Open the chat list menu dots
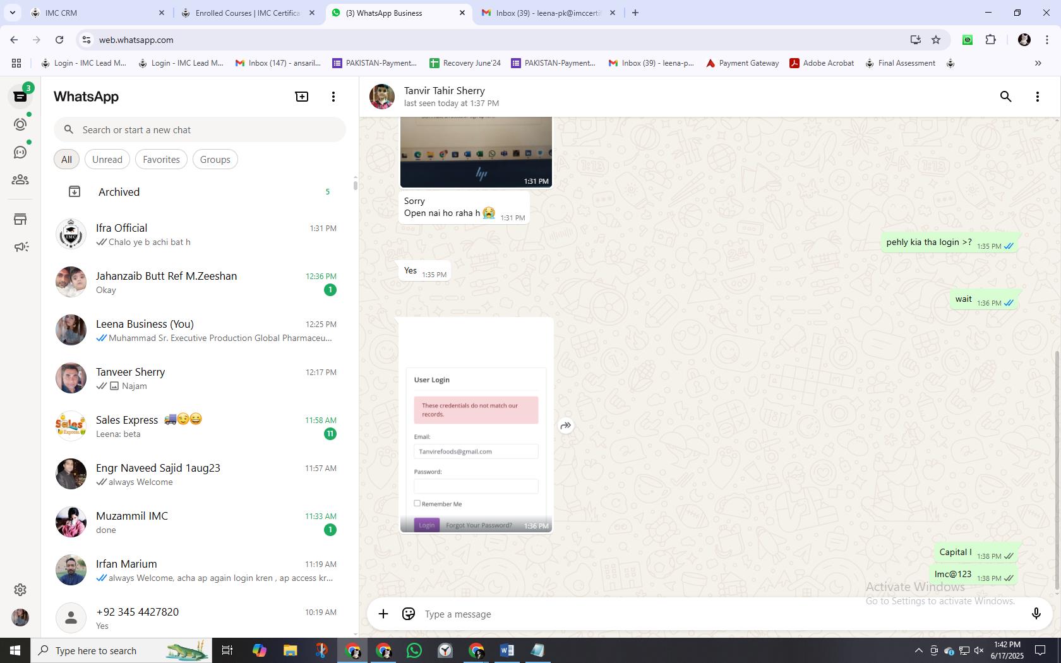Viewport: 1061px width, 663px height. [x=333, y=97]
